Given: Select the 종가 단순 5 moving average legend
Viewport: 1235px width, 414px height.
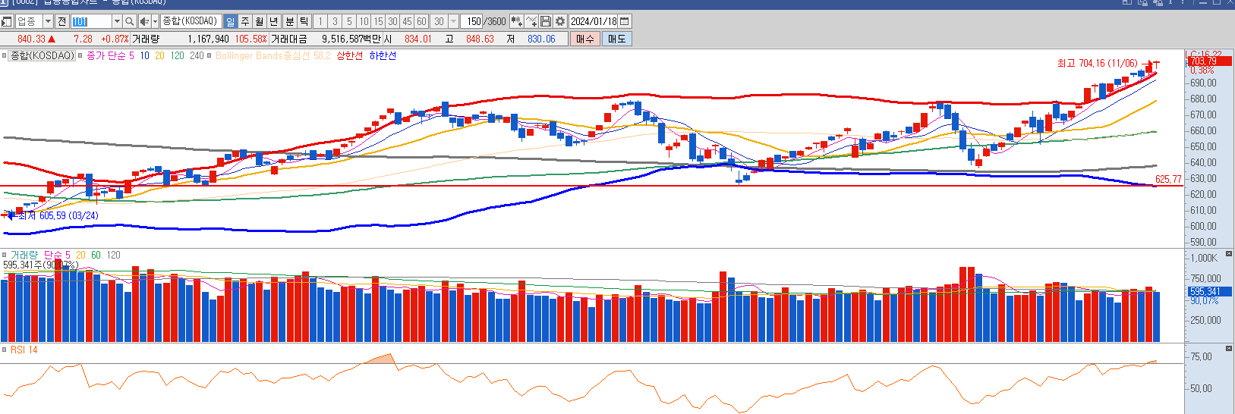Looking at the screenshot, I should [x=110, y=55].
